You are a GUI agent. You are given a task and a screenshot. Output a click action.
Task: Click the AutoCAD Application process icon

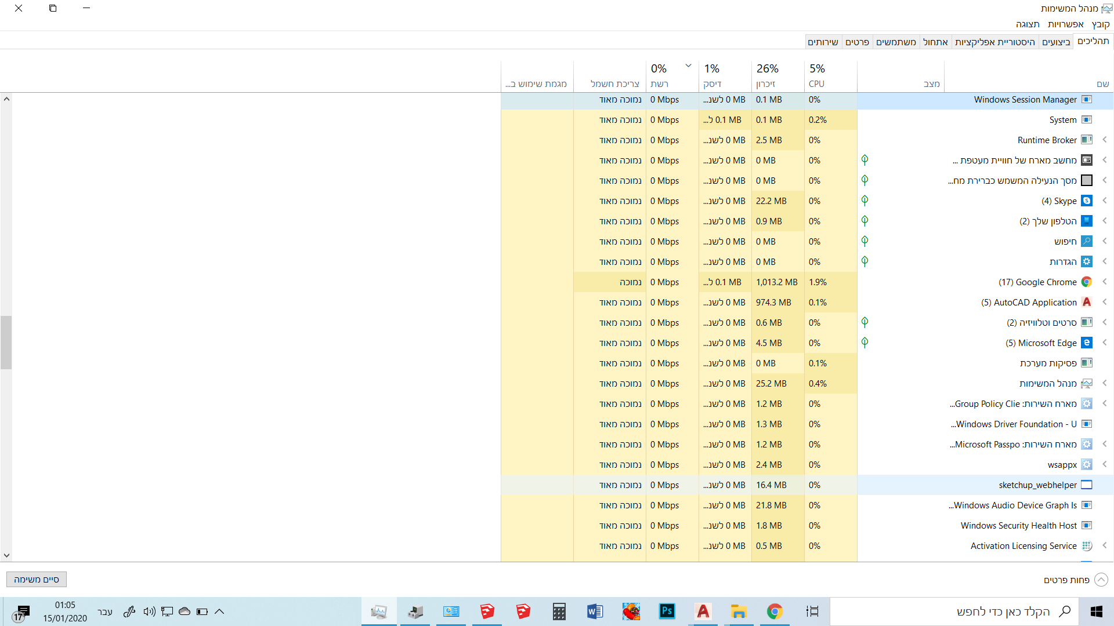[1087, 303]
